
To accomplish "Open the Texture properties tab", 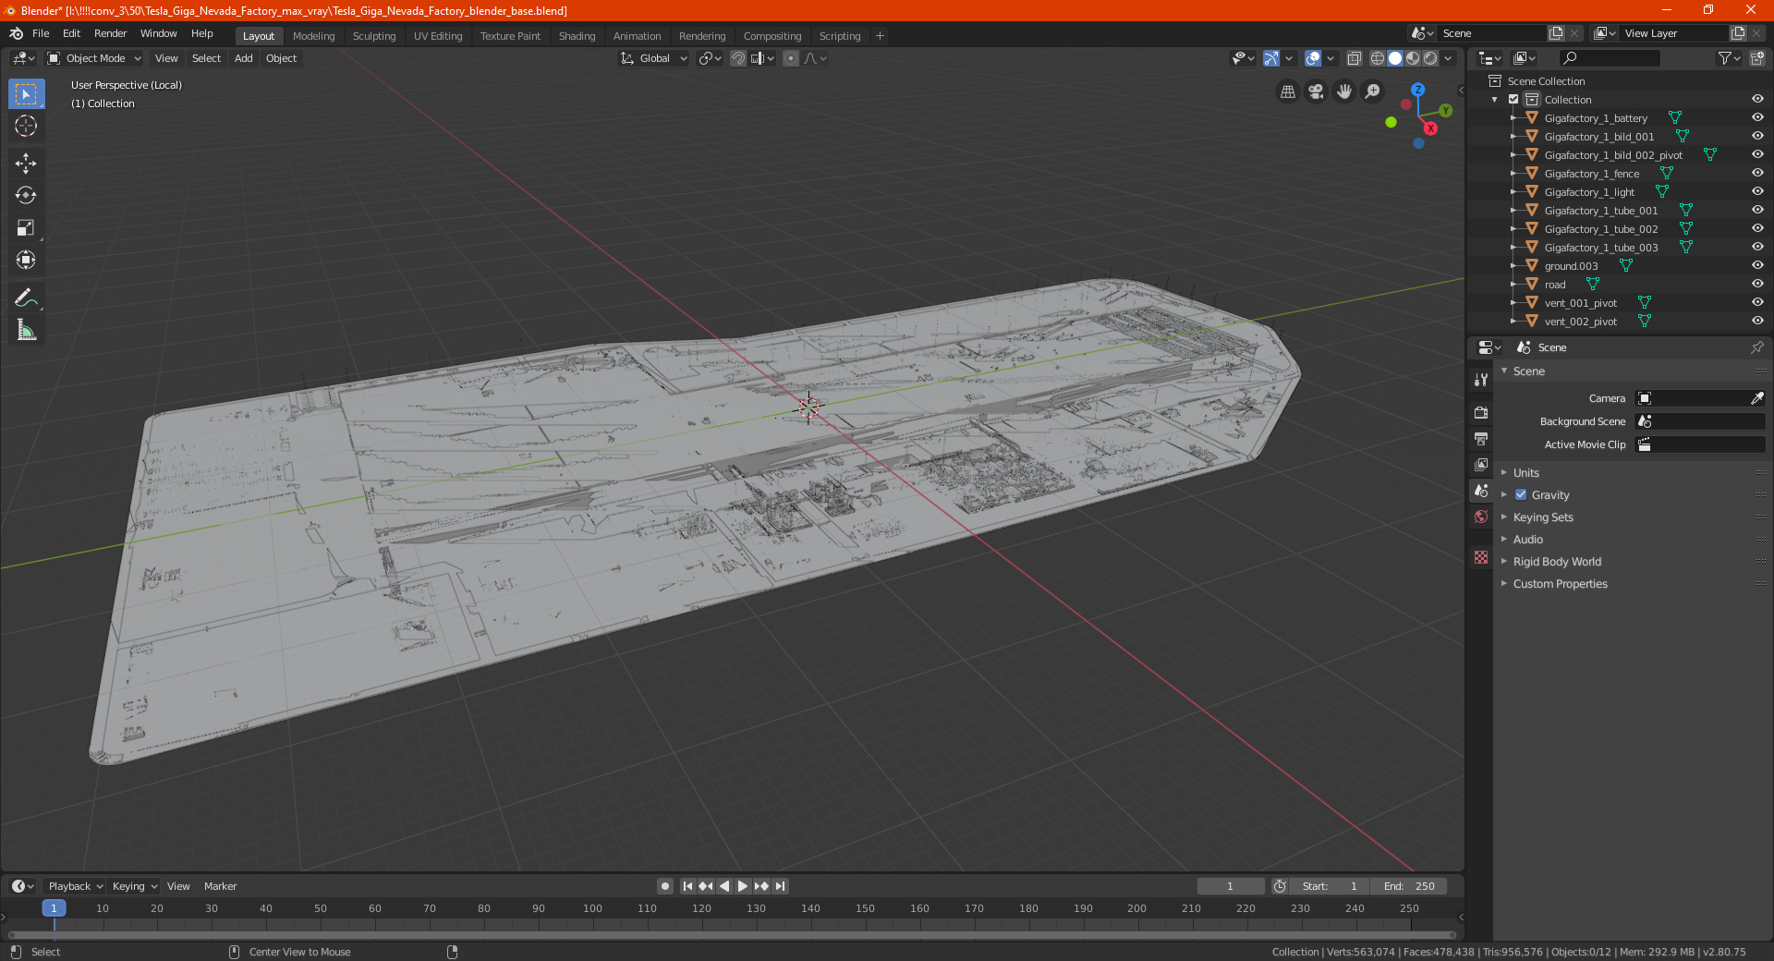I will pyautogui.click(x=1481, y=557).
